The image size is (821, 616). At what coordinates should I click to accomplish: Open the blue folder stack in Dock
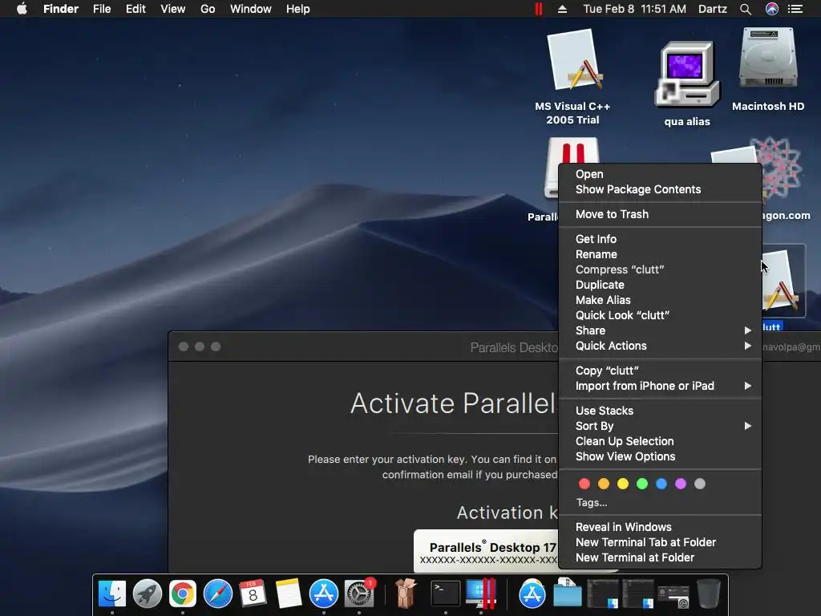click(x=568, y=594)
